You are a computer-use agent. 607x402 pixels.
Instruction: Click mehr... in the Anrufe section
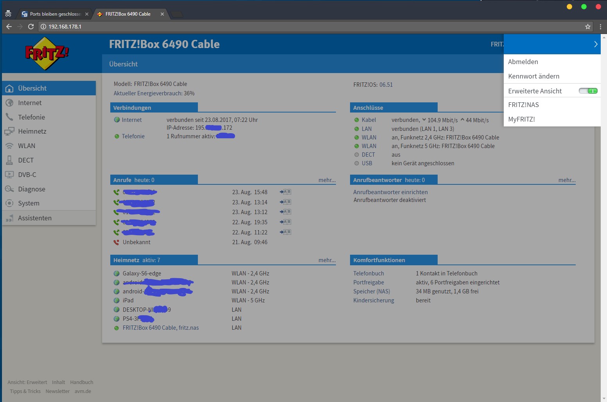coord(327,180)
